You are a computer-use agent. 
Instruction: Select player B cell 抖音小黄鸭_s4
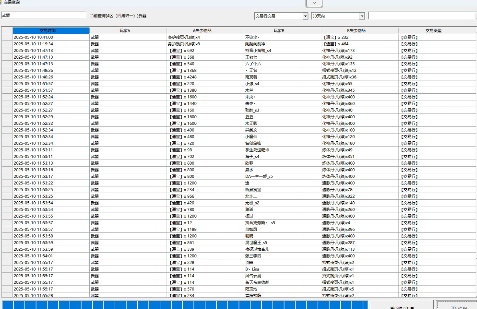[283, 50]
